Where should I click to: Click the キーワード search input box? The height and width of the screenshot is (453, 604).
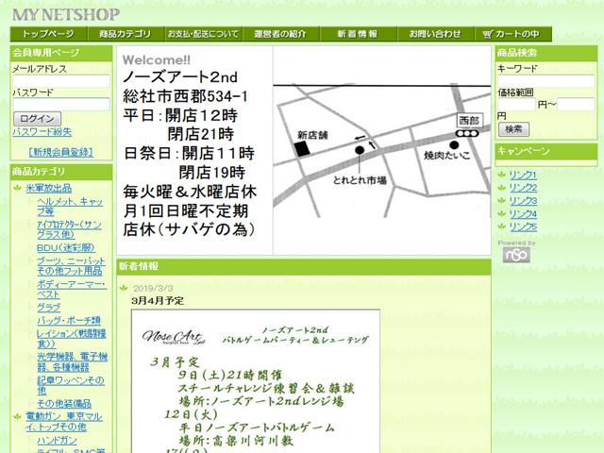pos(545,81)
